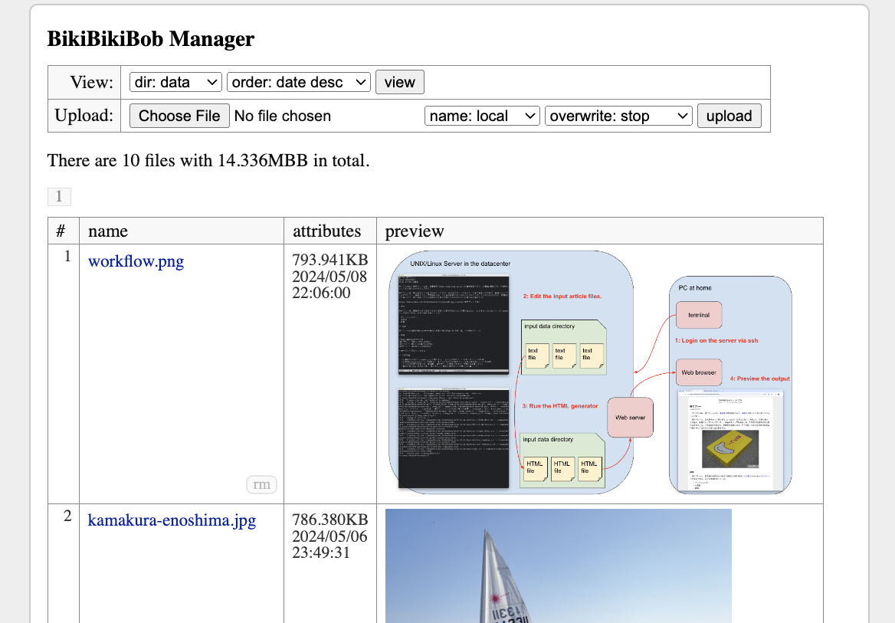Open the kamakura-enoshima.jpg link
895x623 pixels.
[172, 520]
